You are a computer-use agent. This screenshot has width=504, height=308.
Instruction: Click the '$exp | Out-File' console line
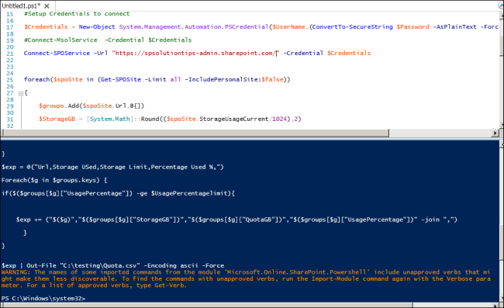pos(112,265)
